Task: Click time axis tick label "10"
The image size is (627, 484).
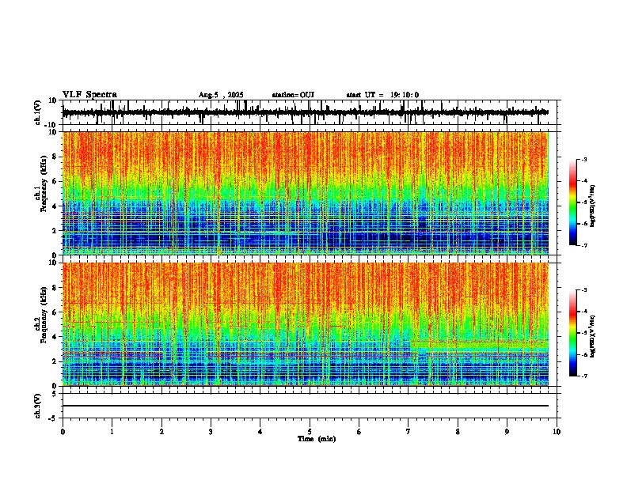Action: coord(557,432)
